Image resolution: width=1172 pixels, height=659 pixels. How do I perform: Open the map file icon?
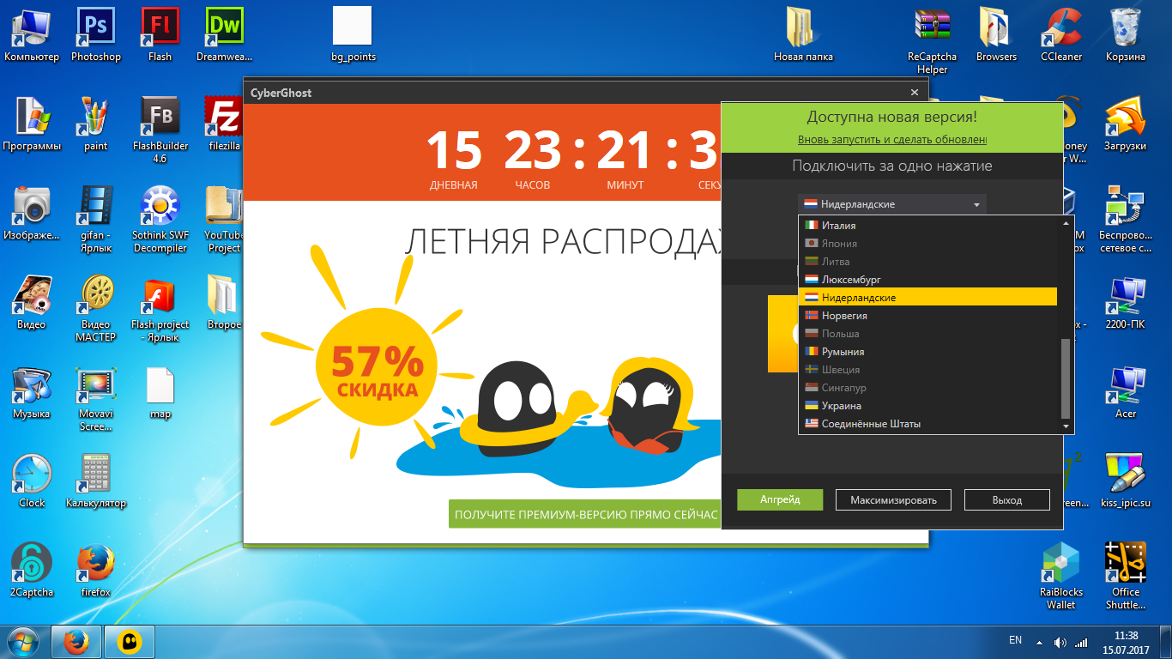pos(160,391)
